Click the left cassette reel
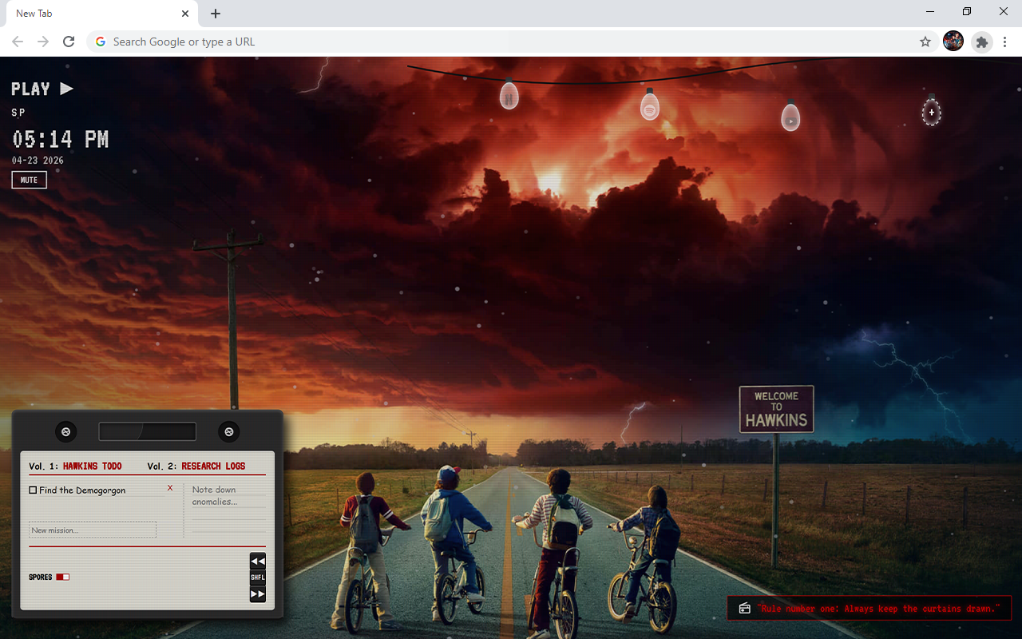This screenshot has width=1022, height=639. (66, 432)
